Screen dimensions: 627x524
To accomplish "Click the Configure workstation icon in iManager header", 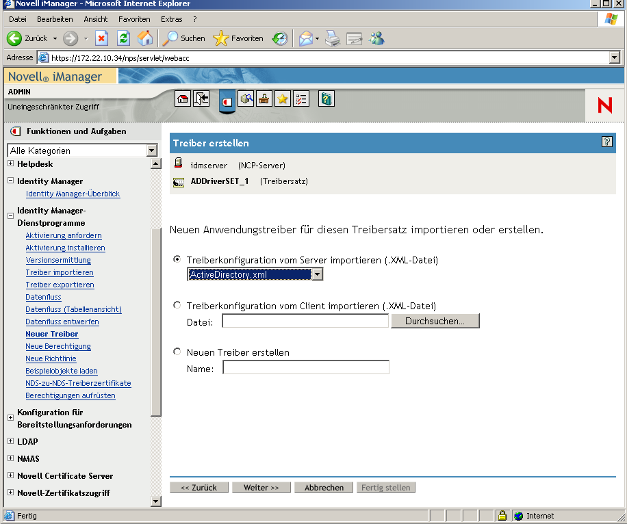I will (x=264, y=99).
